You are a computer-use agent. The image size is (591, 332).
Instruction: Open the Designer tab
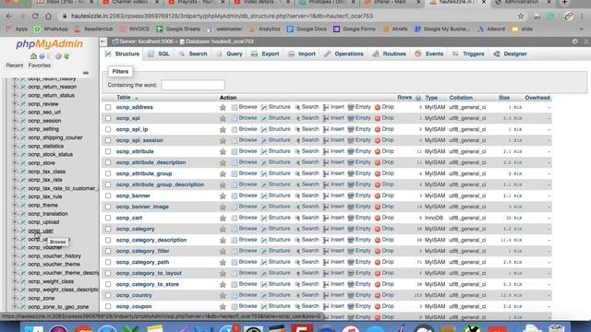pos(511,54)
